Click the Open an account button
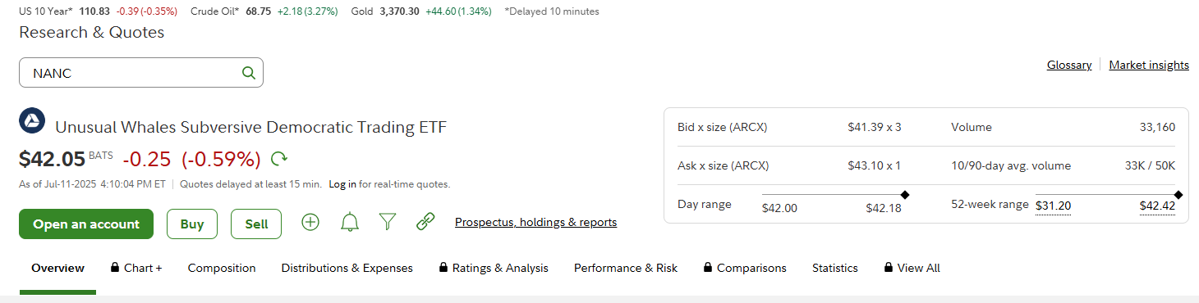This screenshot has height=303, width=1199. coord(86,224)
